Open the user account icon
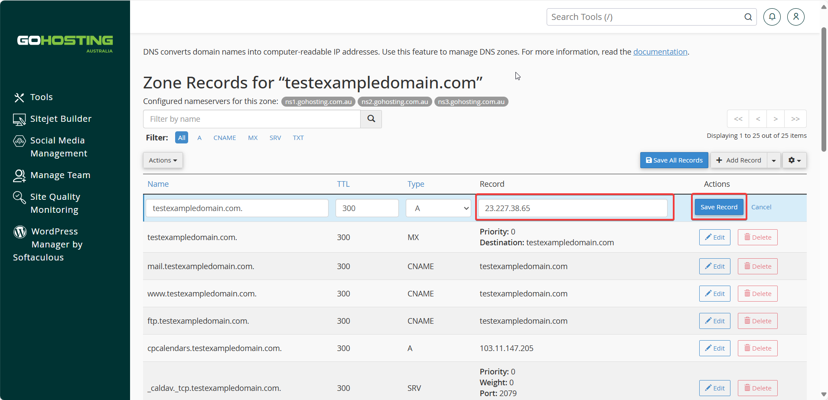 (x=795, y=17)
